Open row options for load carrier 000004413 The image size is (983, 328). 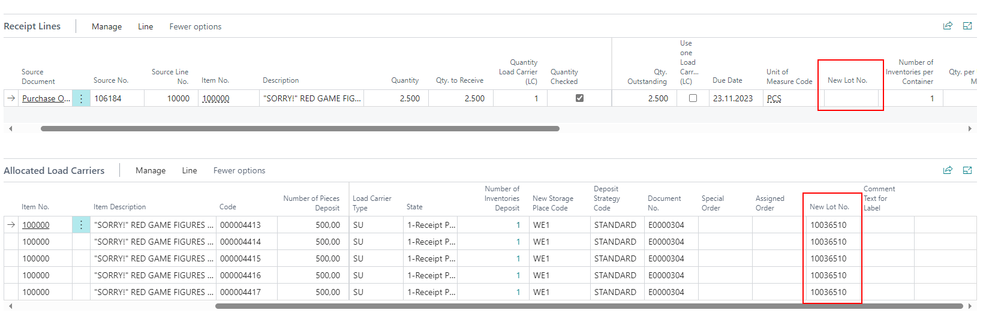pyautogui.click(x=81, y=225)
